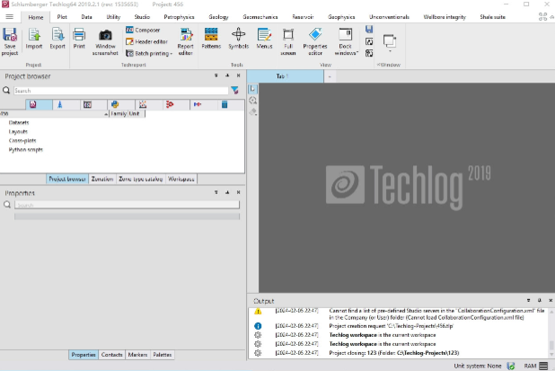Toggle the Project browser search filter

tap(235, 91)
